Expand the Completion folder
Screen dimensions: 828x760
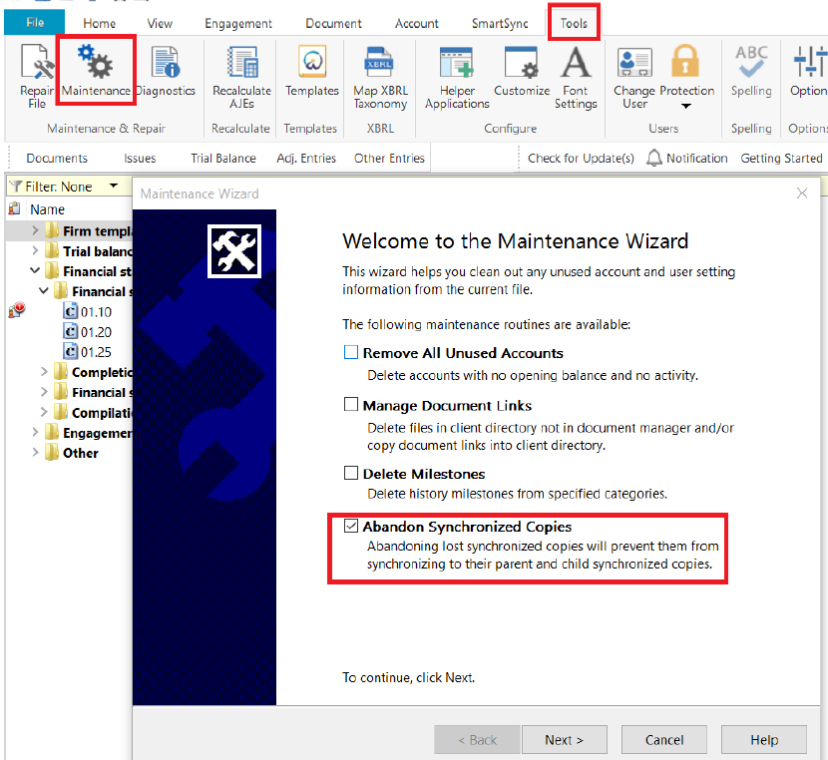(44, 372)
